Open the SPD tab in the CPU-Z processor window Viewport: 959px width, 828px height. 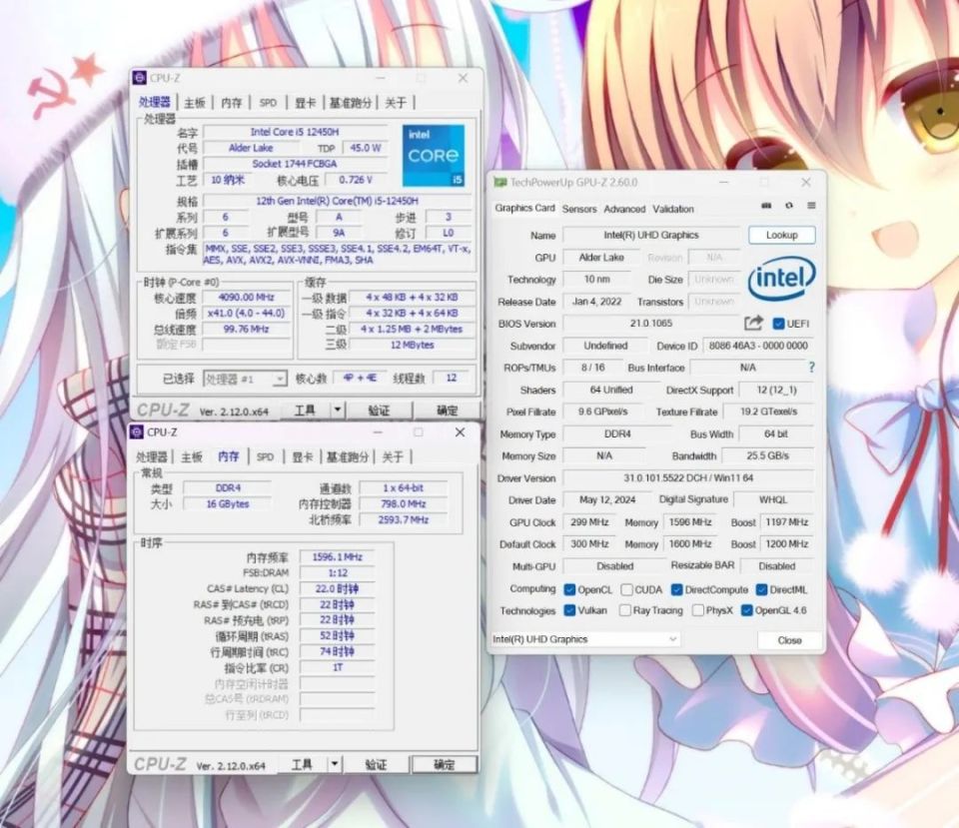click(268, 103)
